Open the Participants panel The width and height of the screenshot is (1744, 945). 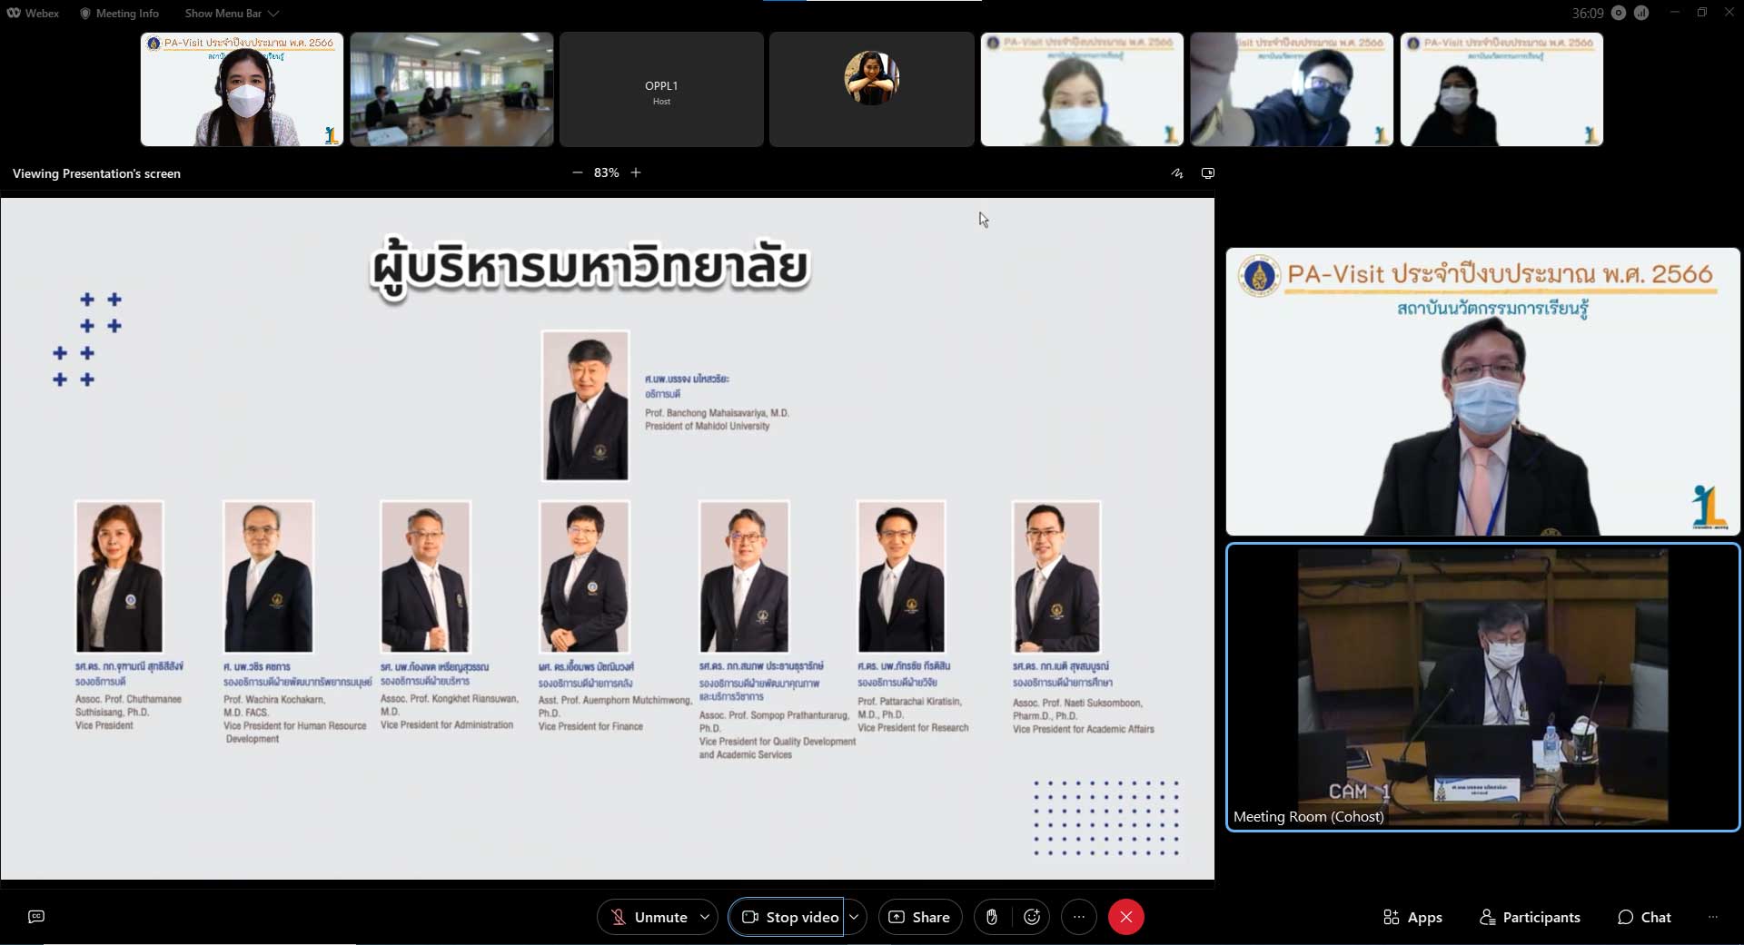1530,917
